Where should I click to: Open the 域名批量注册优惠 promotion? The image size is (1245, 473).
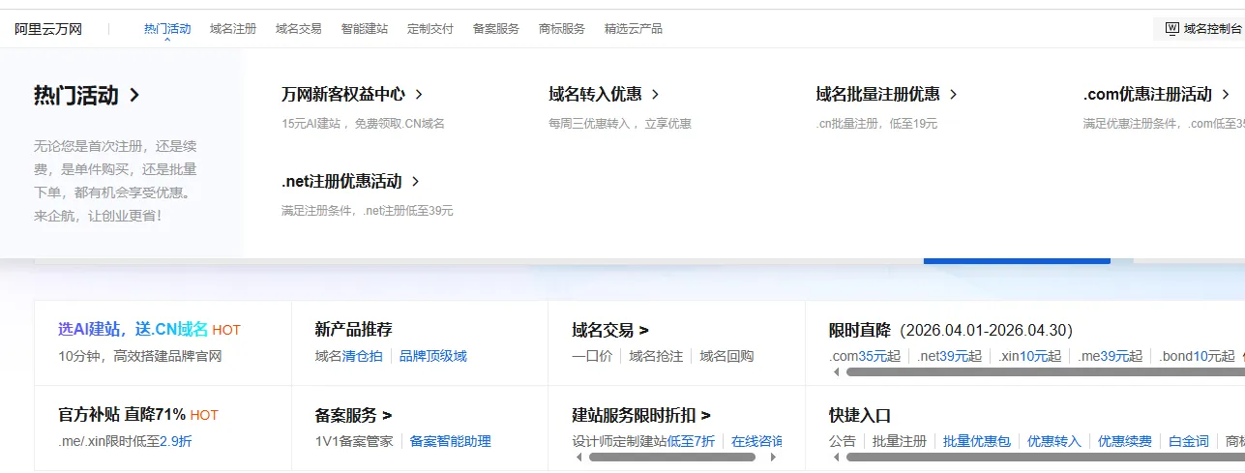[x=887, y=94]
